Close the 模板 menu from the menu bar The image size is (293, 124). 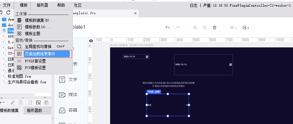pyautogui.click(x=23, y=5)
